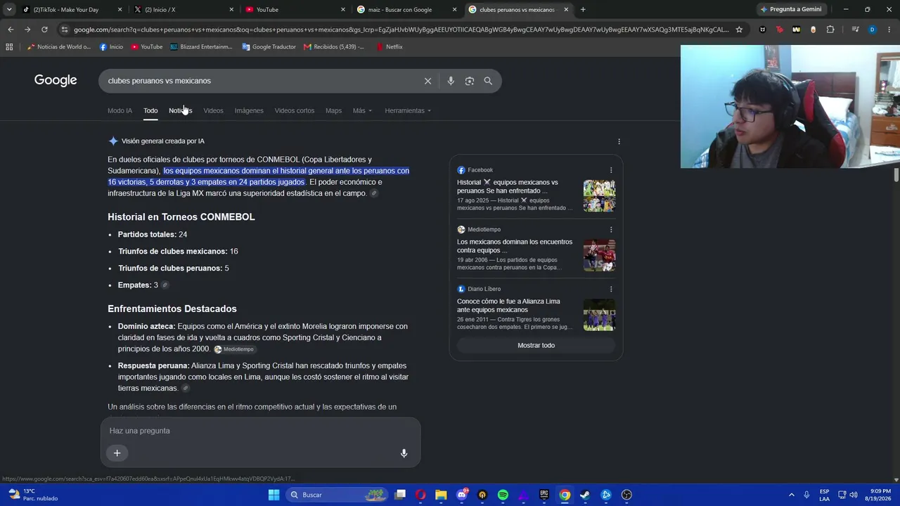This screenshot has width=900, height=506.
Task: Select the Noticias search tab
Action: [x=180, y=110]
